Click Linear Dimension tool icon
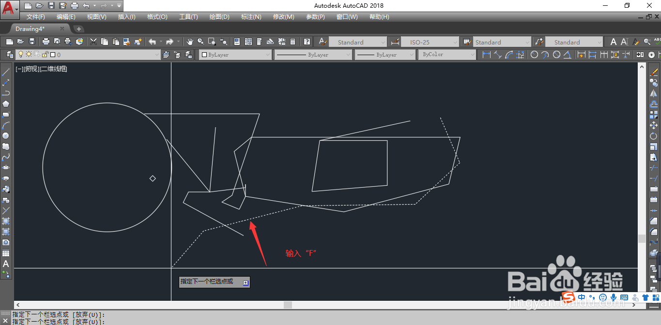Image resolution: width=661 pixels, height=325 pixels. click(x=487, y=55)
